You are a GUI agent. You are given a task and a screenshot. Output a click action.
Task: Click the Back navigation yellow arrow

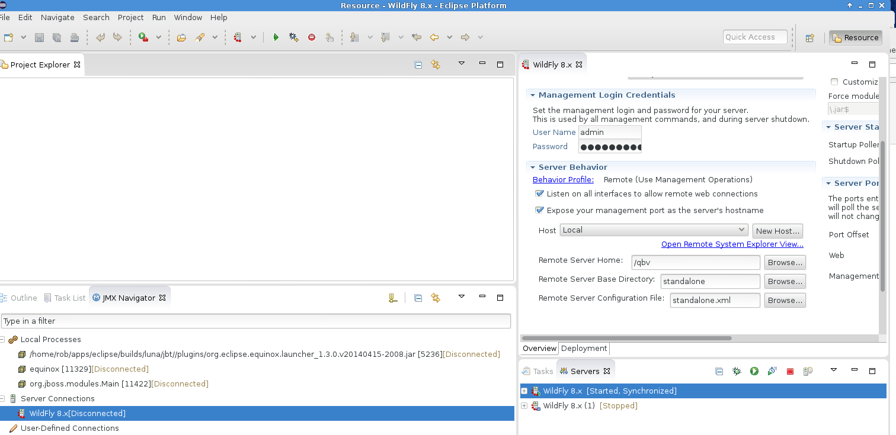[x=434, y=37]
